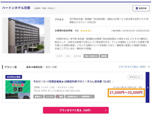
Task: Click the heart icon in お気に入り button
Action: point(131,77)
